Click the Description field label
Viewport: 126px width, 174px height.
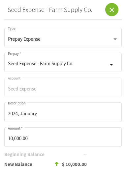17,103
